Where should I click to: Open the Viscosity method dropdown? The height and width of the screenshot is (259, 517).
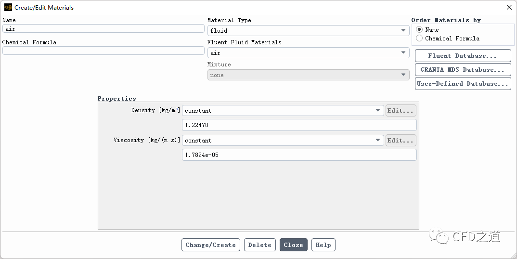[283, 141]
